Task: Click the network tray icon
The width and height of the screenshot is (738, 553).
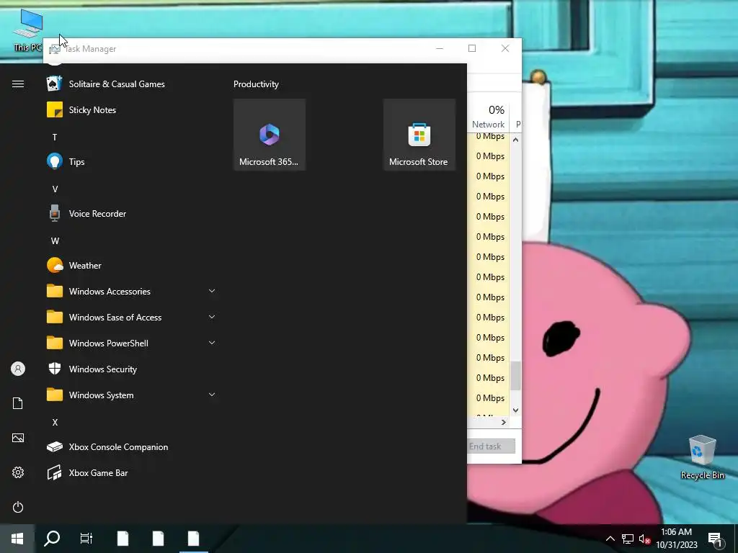Action: pyautogui.click(x=628, y=539)
